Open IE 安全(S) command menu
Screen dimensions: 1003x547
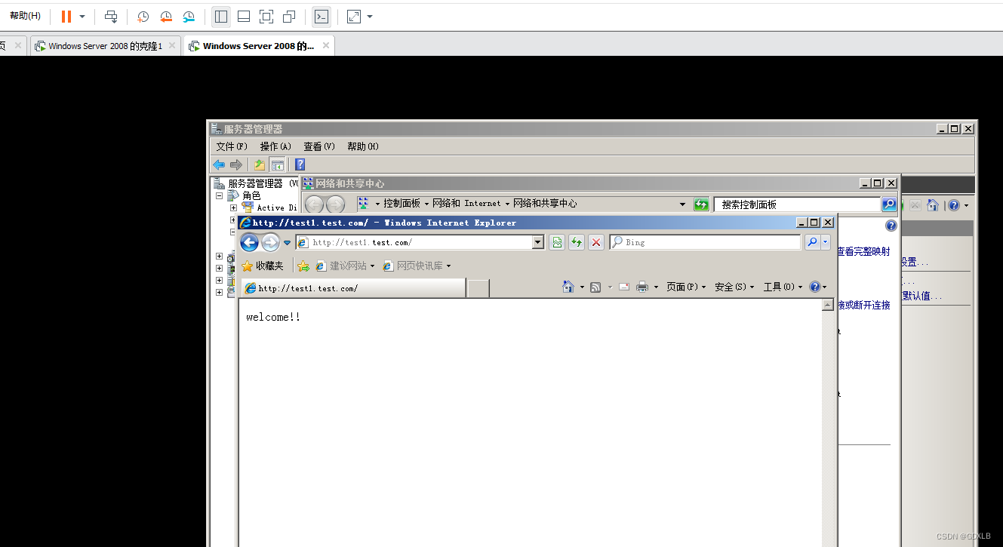pos(734,287)
